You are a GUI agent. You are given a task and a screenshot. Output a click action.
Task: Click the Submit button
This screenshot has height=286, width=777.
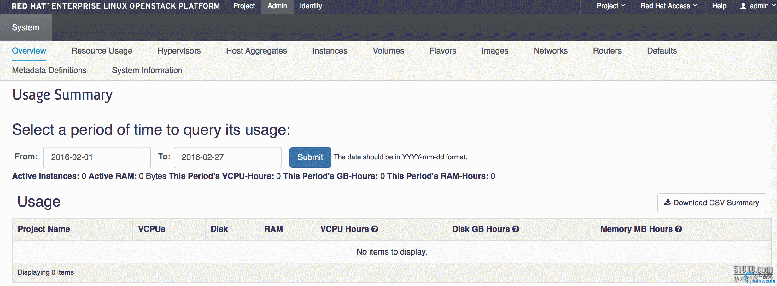pos(310,157)
